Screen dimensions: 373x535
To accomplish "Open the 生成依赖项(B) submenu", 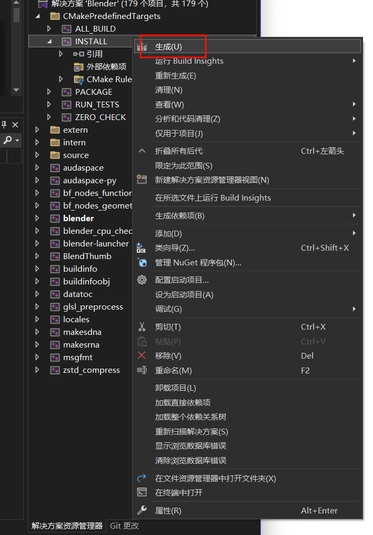I will [248, 216].
